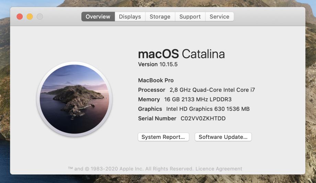Click the Processor information line
The width and height of the screenshot is (316, 183).
196,90
